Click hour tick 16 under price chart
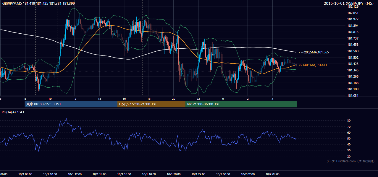 [x=124, y=99]
